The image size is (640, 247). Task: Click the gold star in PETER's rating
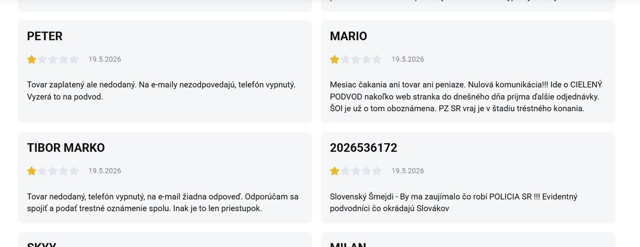31,59
